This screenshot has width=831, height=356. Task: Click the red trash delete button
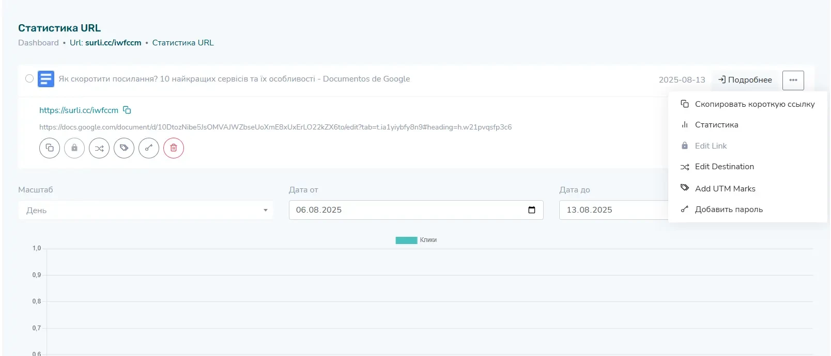(x=174, y=148)
